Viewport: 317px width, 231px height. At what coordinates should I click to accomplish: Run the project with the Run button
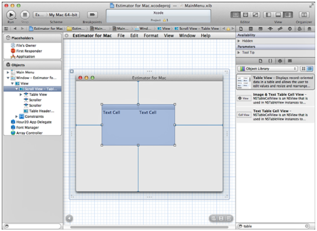coord(11,15)
